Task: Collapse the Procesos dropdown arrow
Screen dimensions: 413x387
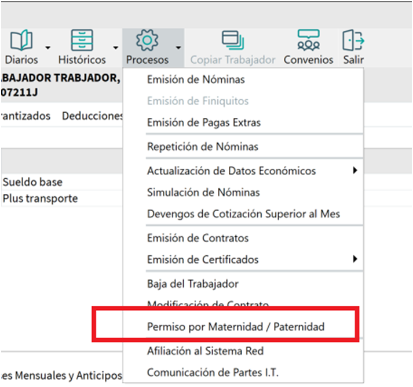Action: [178, 48]
